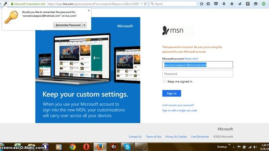269x151 pixels.
Task: Click Remember Password button
Action: click(68, 25)
